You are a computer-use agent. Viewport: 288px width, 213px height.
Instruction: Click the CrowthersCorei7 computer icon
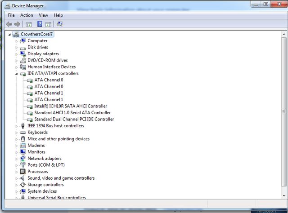coord(16,34)
